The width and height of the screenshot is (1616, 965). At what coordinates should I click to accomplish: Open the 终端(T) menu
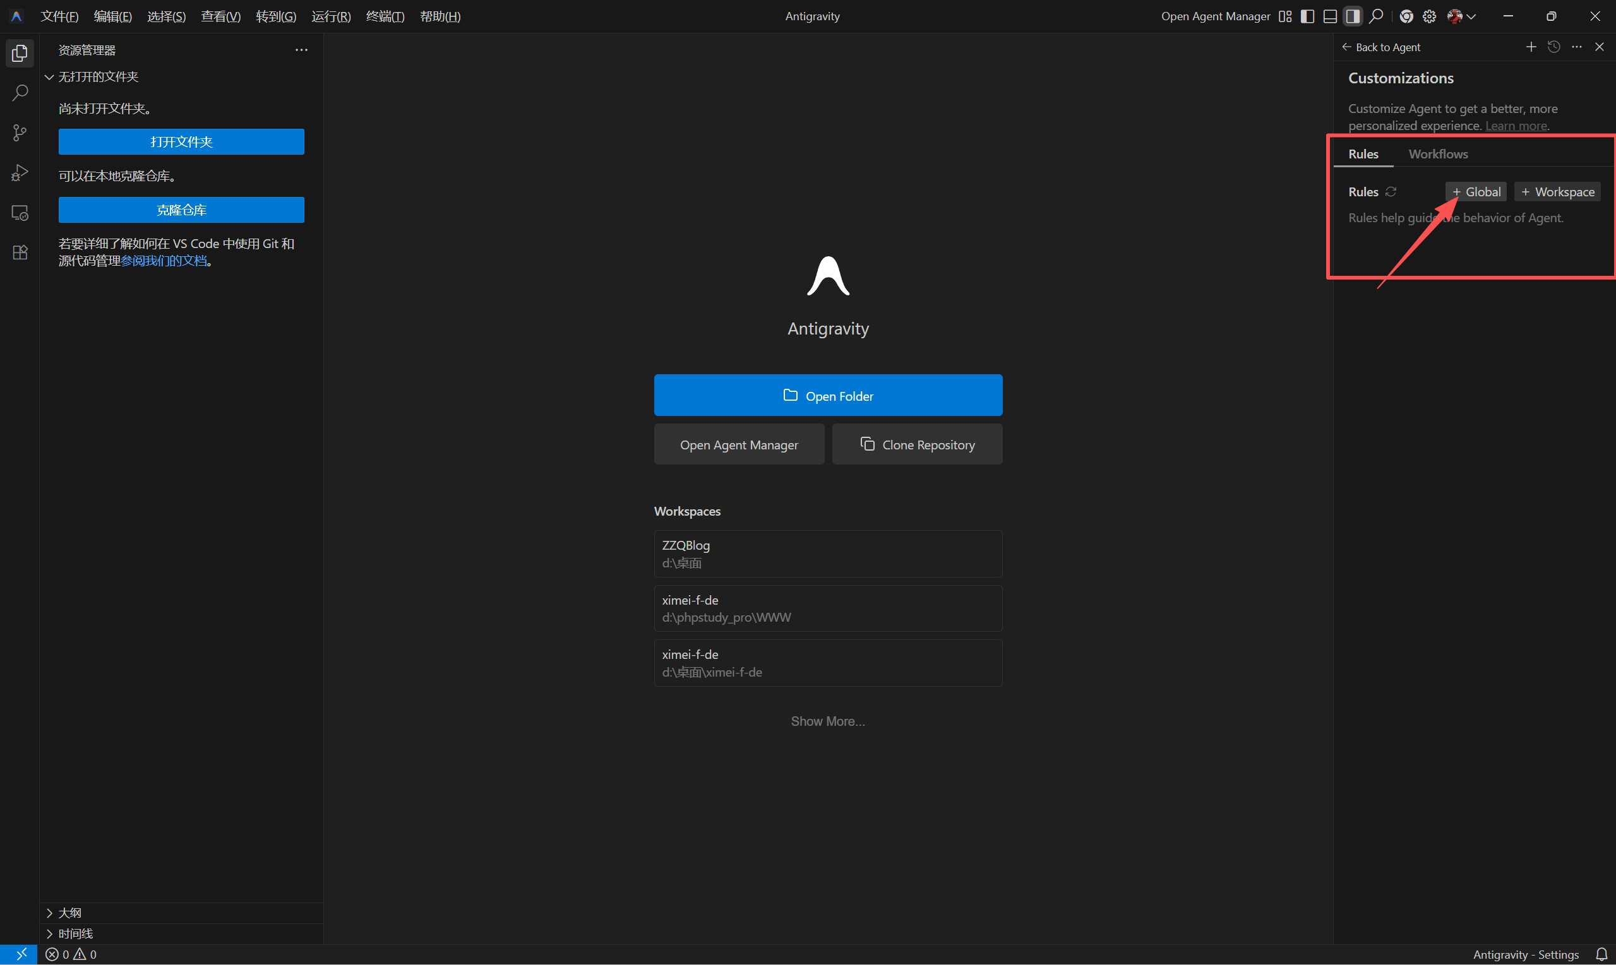coord(385,16)
